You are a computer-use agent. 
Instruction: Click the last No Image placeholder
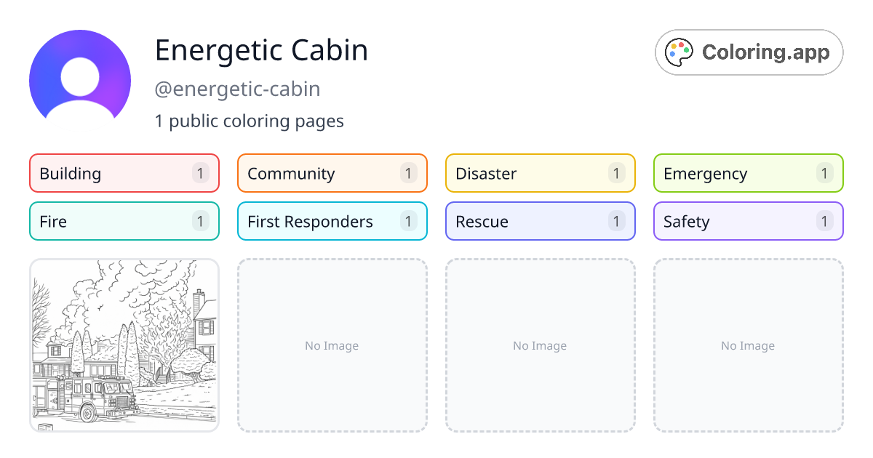pos(749,345)
